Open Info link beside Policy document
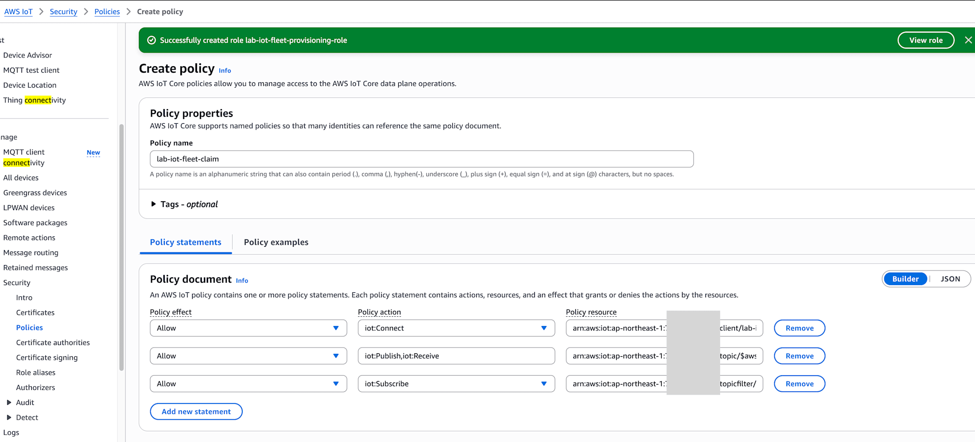The image size is (975, 442). 242,281
